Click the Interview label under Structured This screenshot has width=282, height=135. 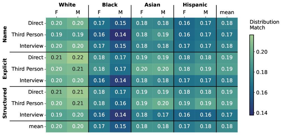pyautogui.click(x=31, y=115)
